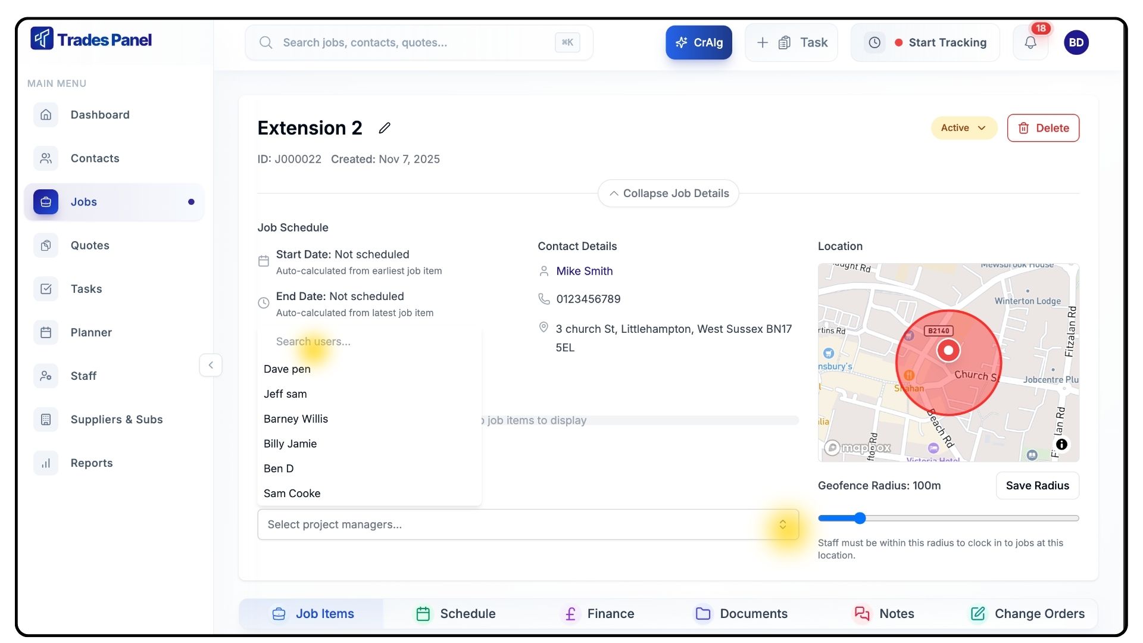Click the Trades Panel logo icon
The width and height of the screenshot is (1143, 643).
click(x=42, y=39)
